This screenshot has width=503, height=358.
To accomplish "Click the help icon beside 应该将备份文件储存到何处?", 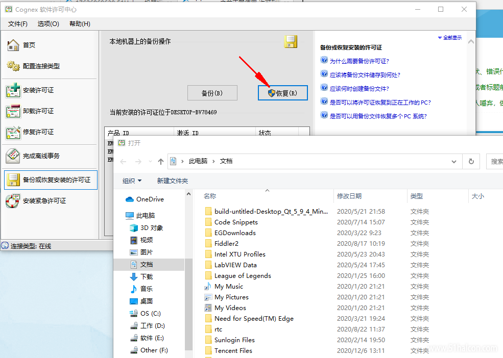I will tap(324, 74).
